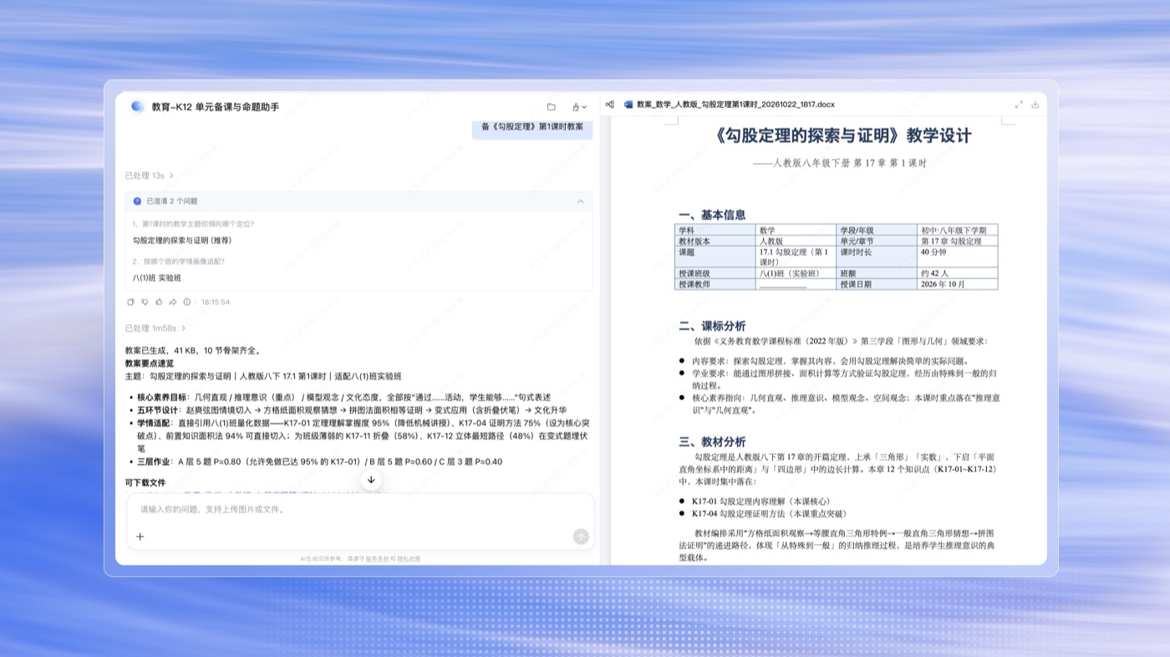Screen dimensions: 1170x657
Task: Download the docx file from preview header
Action: point(1035,104)
